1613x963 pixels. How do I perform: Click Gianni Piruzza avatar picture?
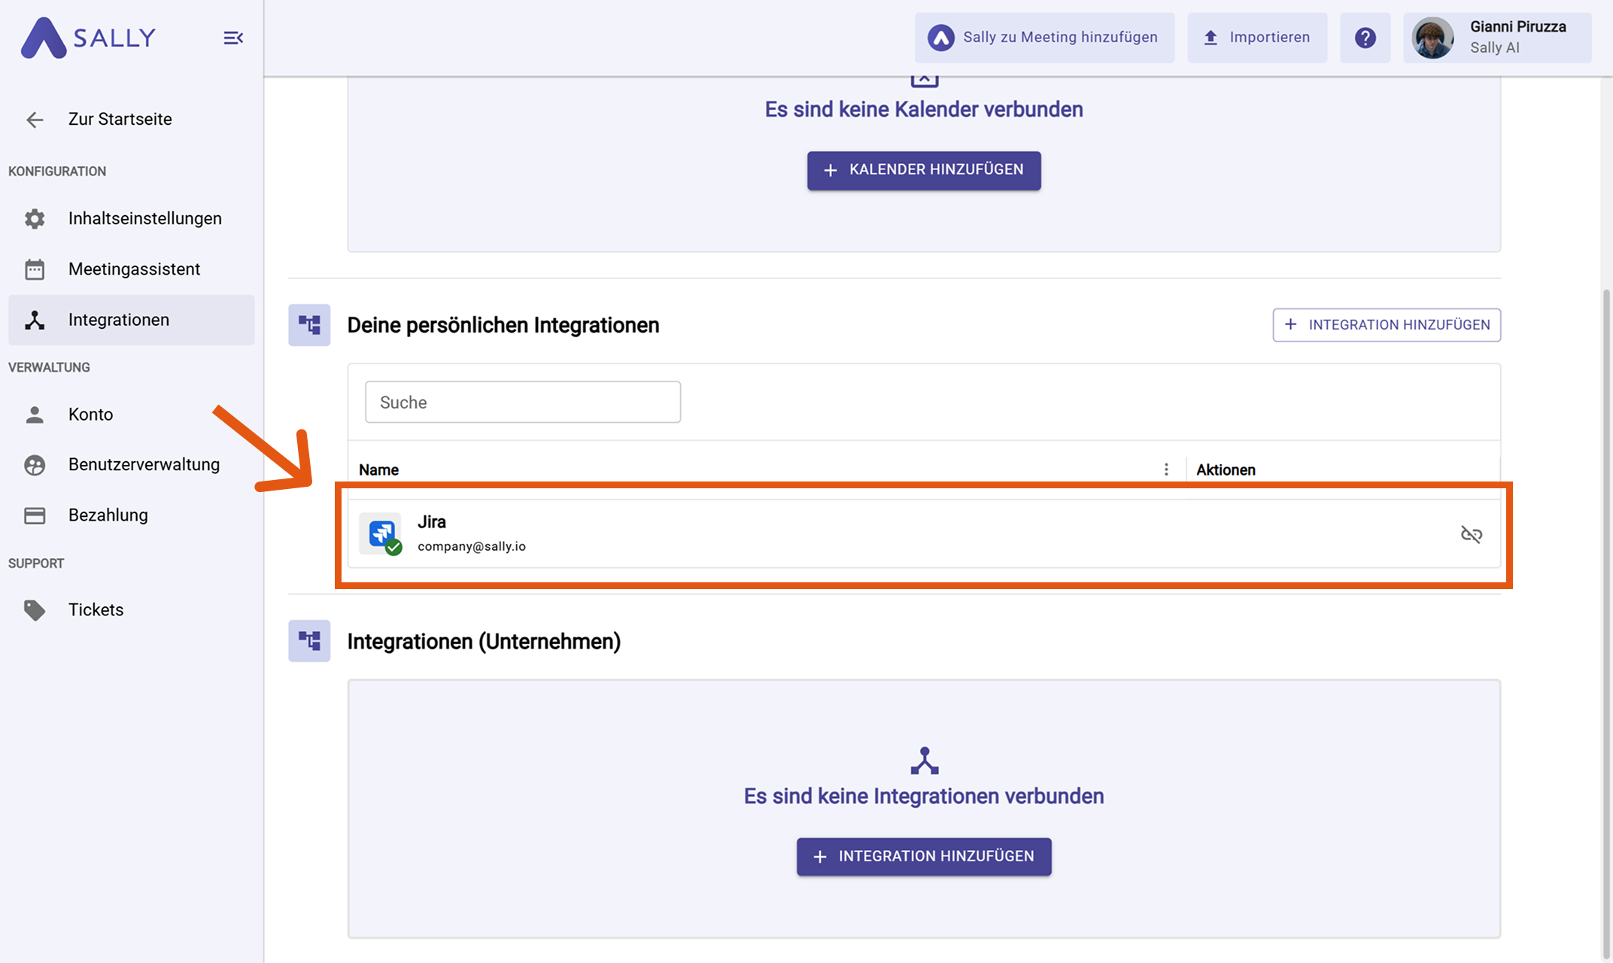[1432, 38]
